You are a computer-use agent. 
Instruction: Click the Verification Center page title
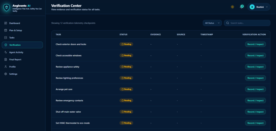point(66,6)
